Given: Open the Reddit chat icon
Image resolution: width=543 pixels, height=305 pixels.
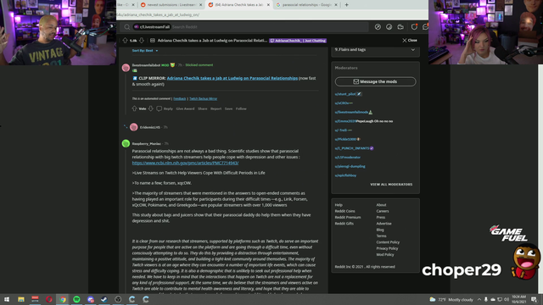Looking at the screenshot, I should point(425,27).
